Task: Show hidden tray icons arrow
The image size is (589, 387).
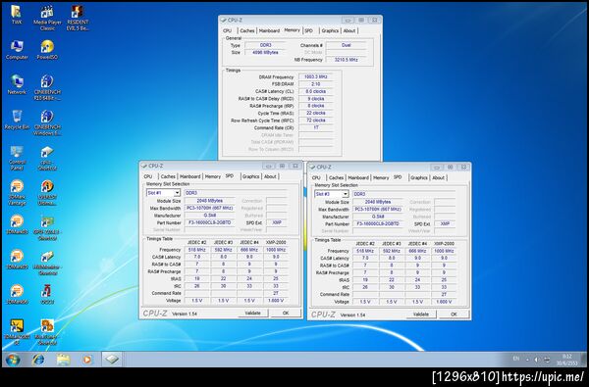Action: (x=527, y=360)
